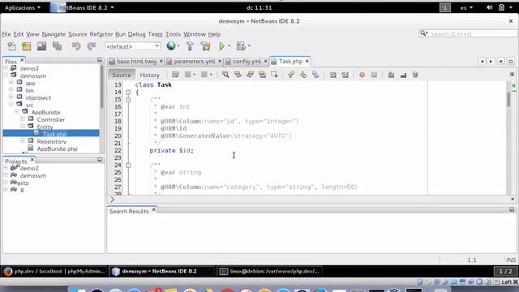This screenshot has width=519, height=292.
Task: Click the Build Project hammer icon
Action: (190, 46)
